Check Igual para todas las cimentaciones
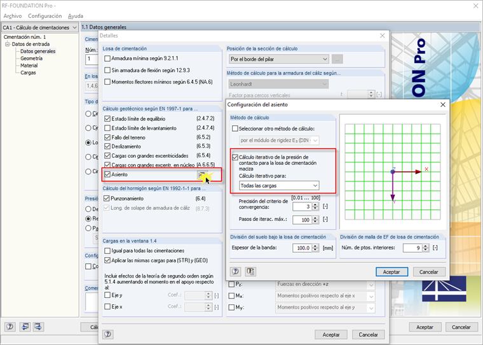The image size is (483, 345). (107, 251)
